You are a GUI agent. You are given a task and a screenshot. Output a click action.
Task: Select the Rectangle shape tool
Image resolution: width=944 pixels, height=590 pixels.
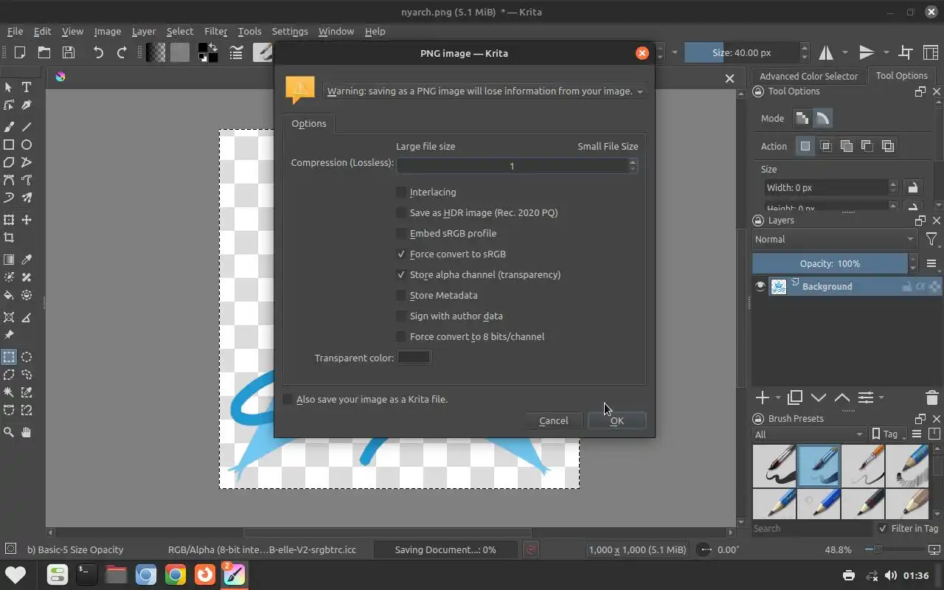9,145
